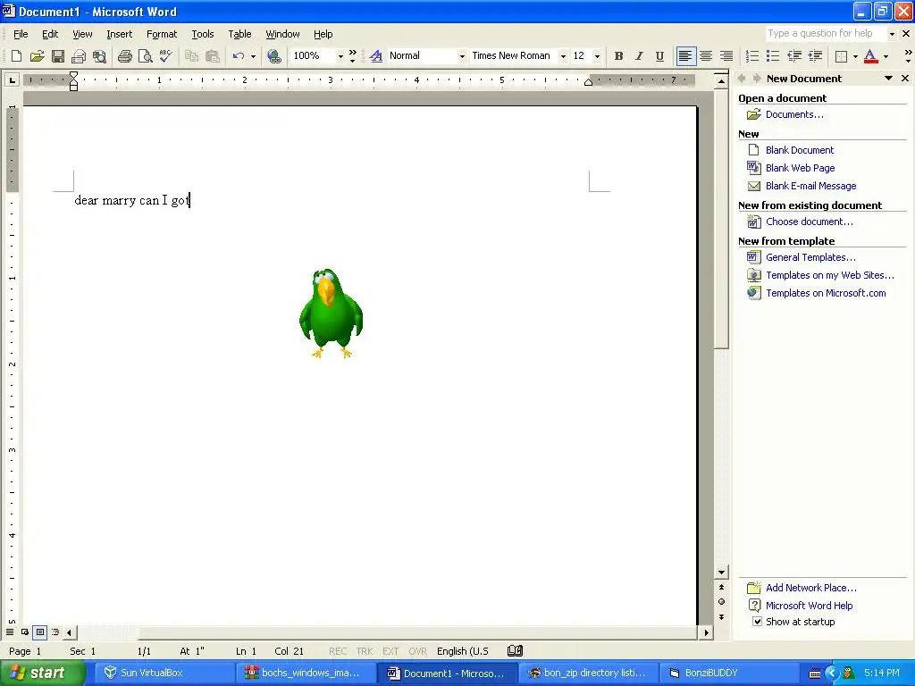Set Align Right paragraph alignment

(x=726, y=56)
